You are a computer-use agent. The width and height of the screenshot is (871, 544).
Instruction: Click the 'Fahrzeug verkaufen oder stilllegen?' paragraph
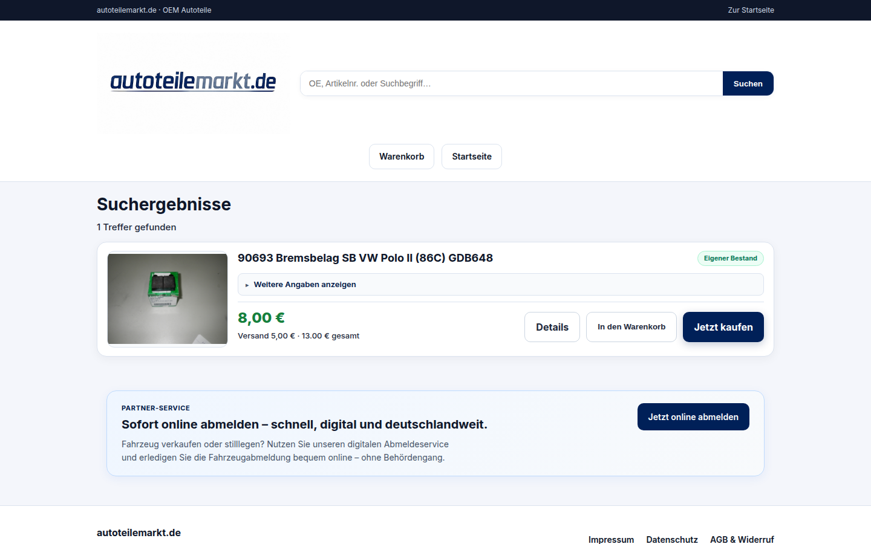click(285, 451)
